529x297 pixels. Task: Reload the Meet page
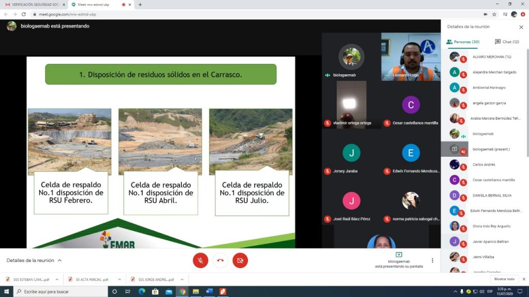[x=24, y=14]
